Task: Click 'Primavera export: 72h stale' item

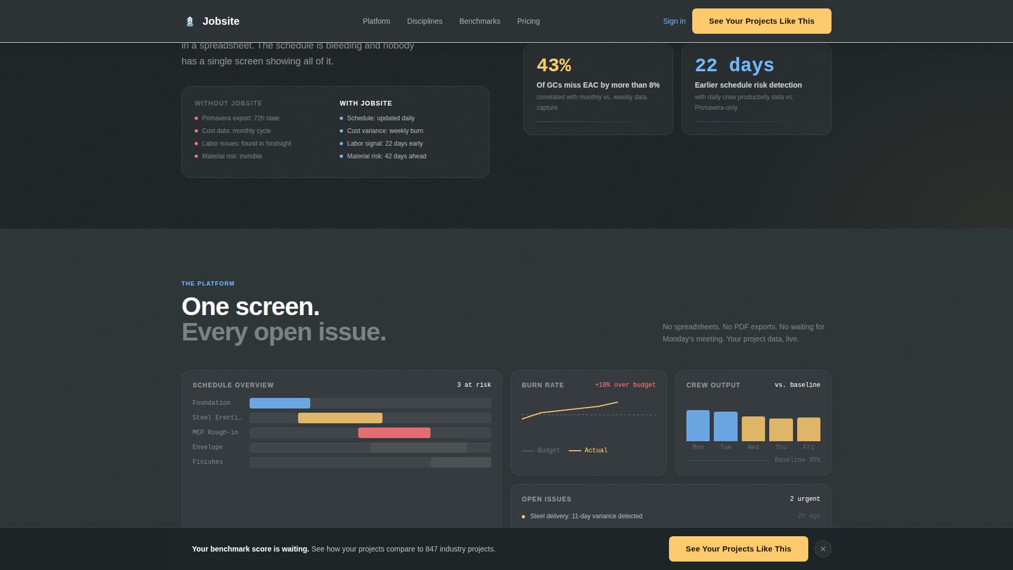Action: 241,118
